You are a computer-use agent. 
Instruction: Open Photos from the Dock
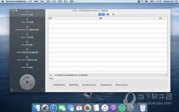click(x=88, y=108)
